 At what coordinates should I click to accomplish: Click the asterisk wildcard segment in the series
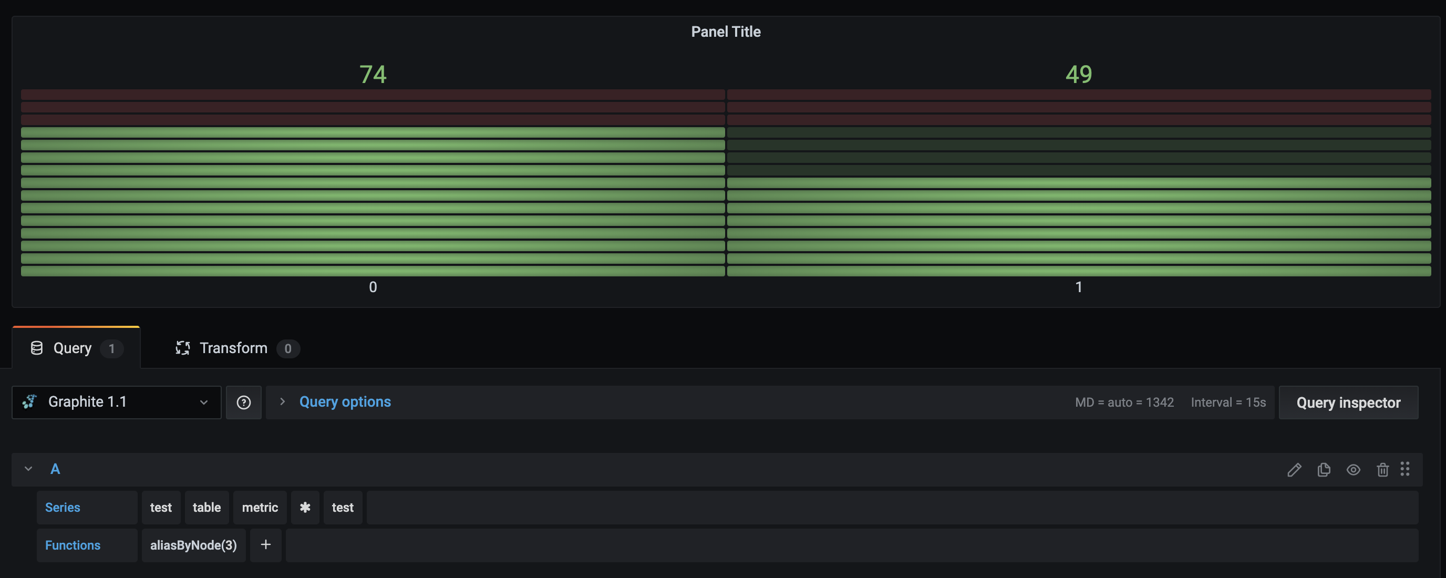point(305,507)
